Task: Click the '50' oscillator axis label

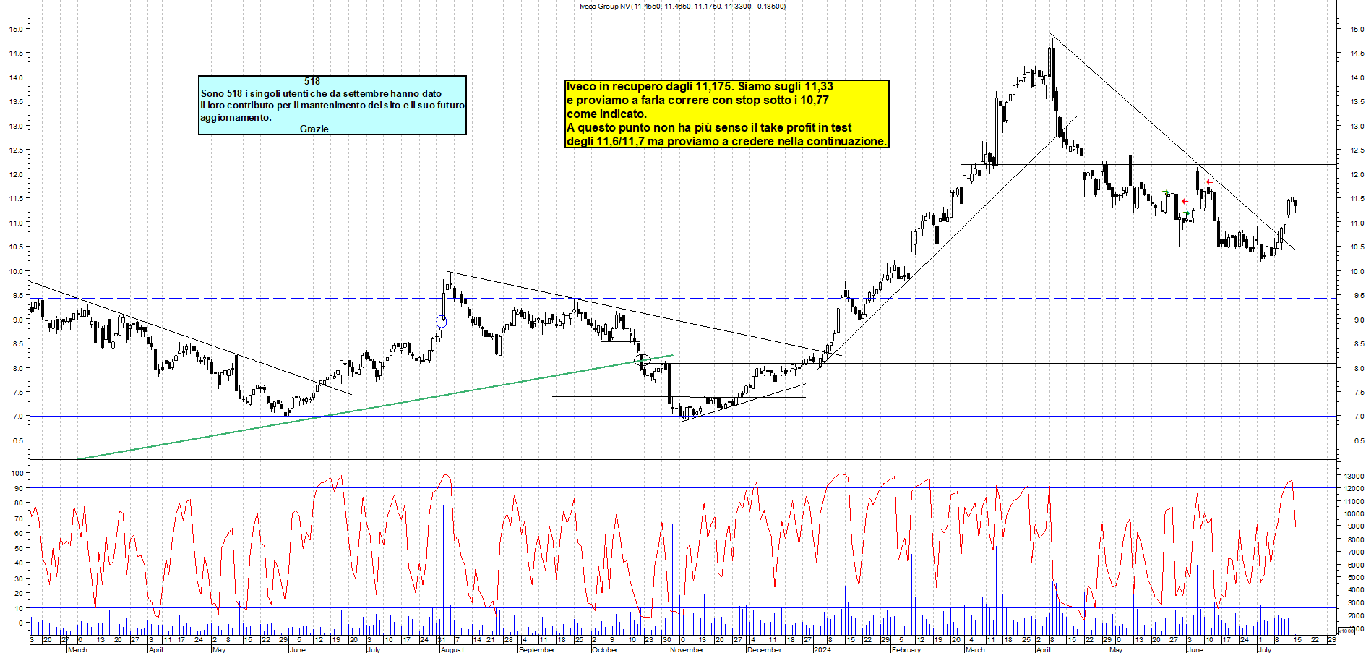Action: coord(19,548)
